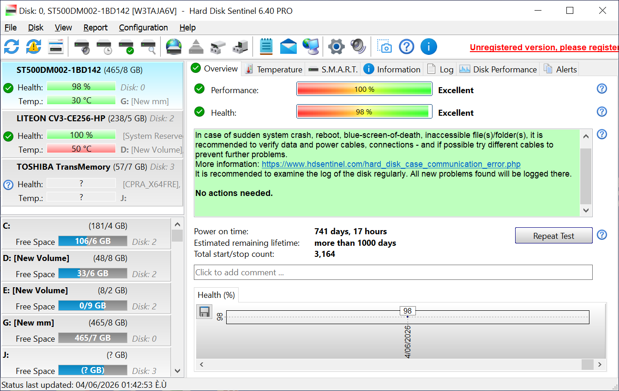Click the floppy save icon in health chart
The width and height of the screenshot is (619, 391).
coord(204,312)
